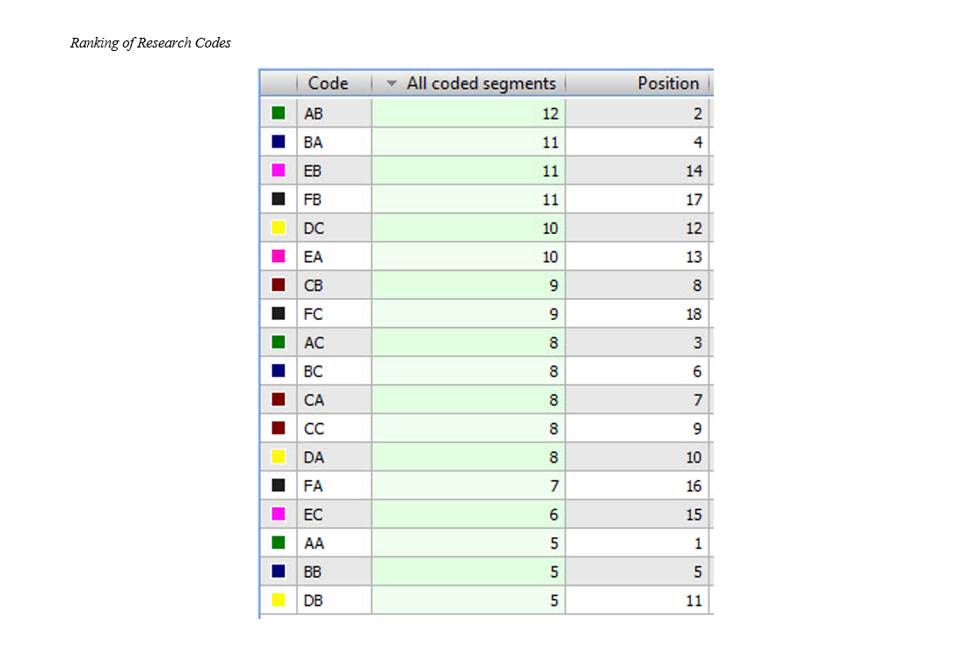Click the code name AB

point(314,113)
